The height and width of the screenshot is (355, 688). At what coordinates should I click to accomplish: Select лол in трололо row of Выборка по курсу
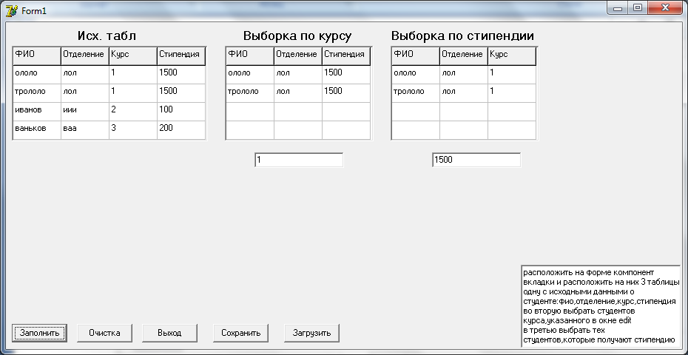(298, 93)
